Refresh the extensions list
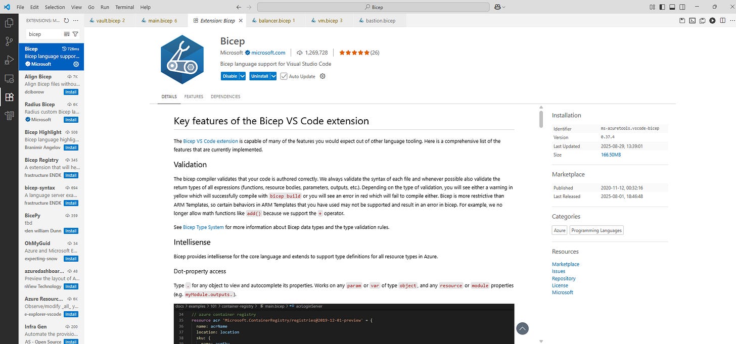The height and width of the screenshot is (344, 736). point(67,21)
